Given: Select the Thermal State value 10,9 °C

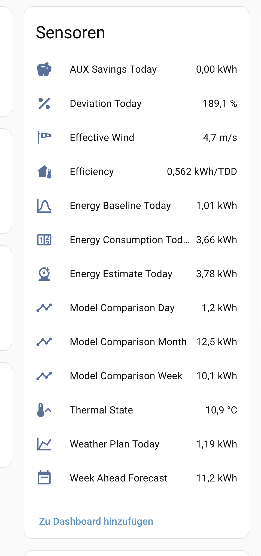Looking at the screenshot, I should (x=221, y=410).
